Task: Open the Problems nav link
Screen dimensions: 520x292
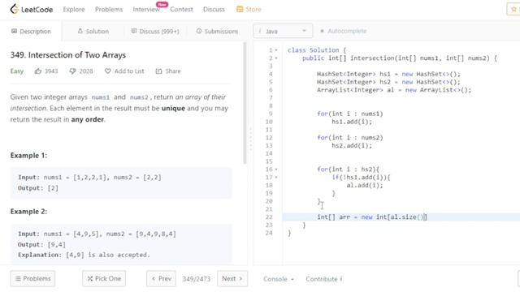Action: click(109, 9)
